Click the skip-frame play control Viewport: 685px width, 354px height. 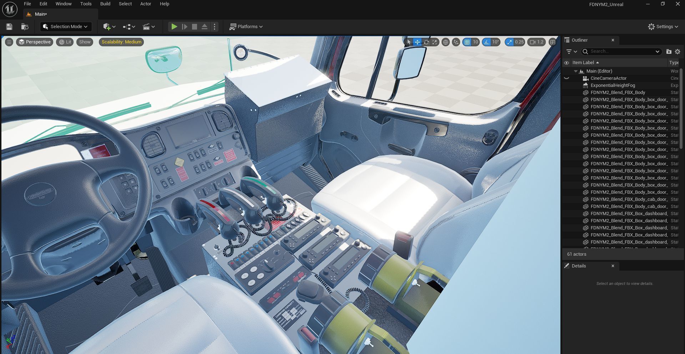coord(185,27)
